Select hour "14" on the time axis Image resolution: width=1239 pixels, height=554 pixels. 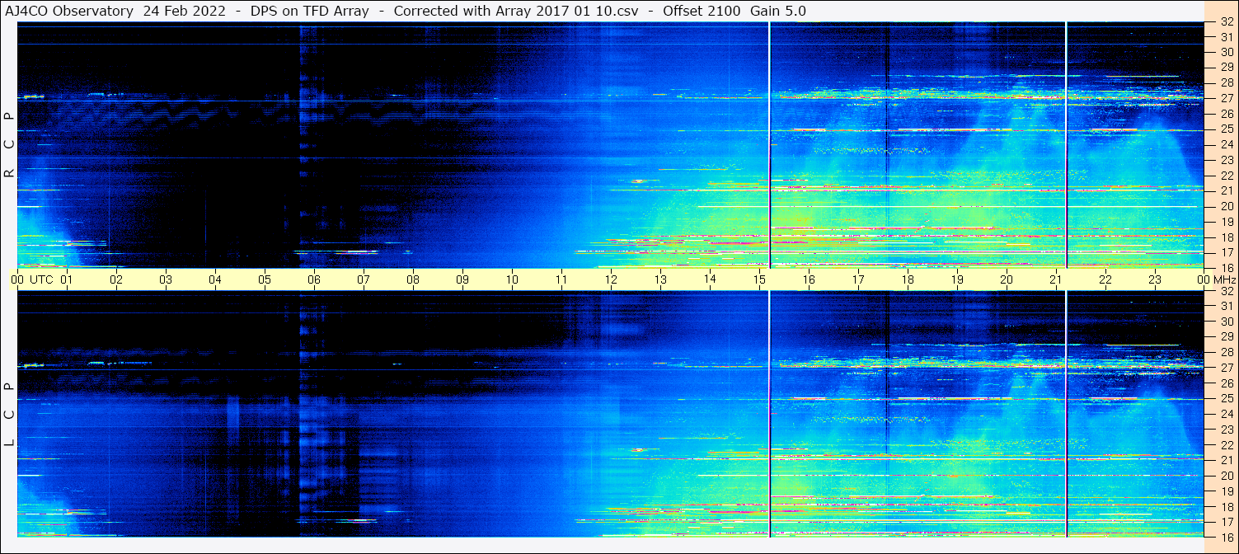(x=710, y=279)
